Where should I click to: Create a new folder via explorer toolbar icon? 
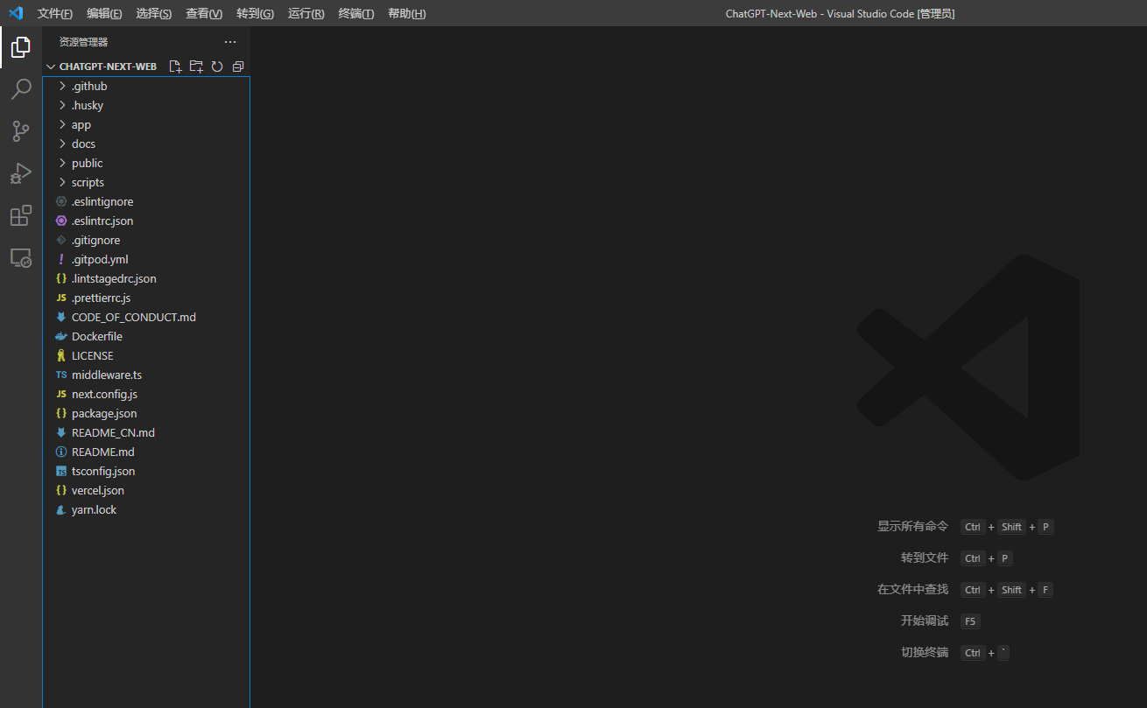[196, 67]
